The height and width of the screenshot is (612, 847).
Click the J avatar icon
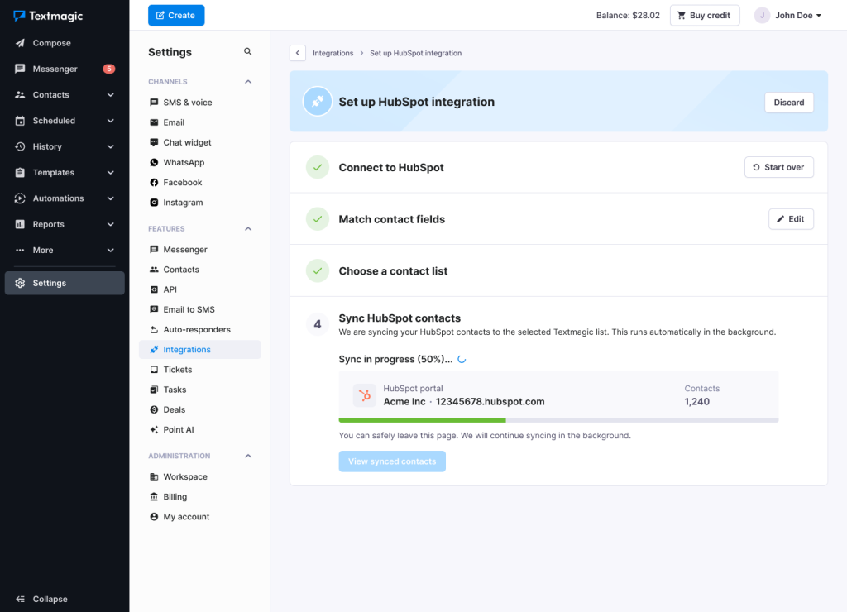coord(762,15)
